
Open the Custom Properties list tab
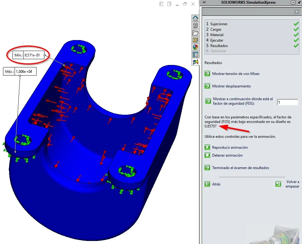195,55
